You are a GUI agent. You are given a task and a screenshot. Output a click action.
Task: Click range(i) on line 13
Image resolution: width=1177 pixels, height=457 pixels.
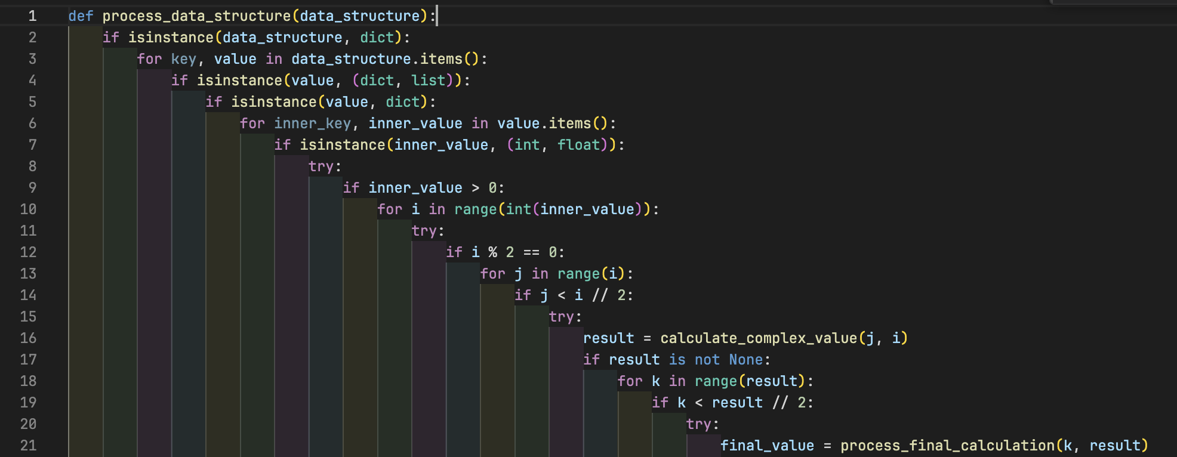pyautogui.click(x=591, y=274)
